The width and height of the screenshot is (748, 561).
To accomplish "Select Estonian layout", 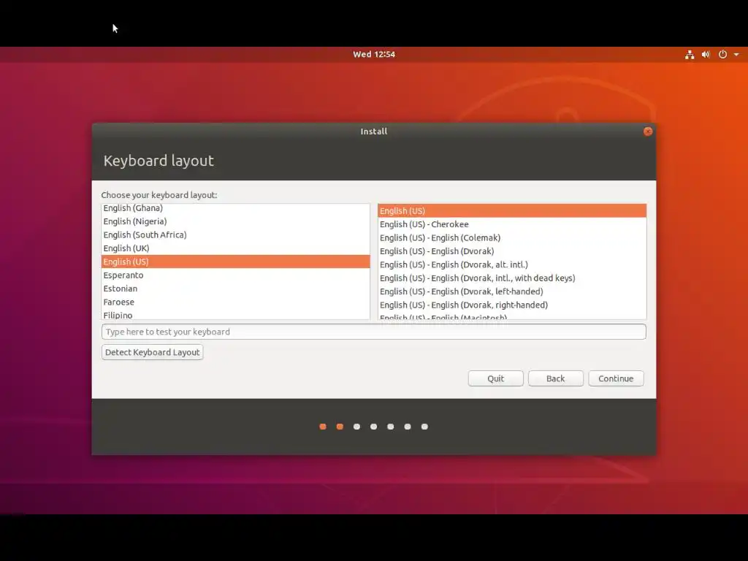I will click(x=236, y=289).
